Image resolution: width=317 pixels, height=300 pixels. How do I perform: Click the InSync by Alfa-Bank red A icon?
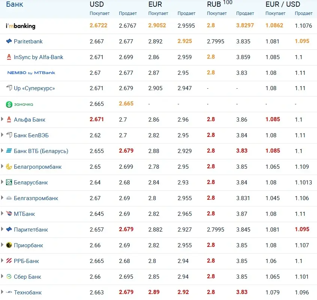pos(9,57)
